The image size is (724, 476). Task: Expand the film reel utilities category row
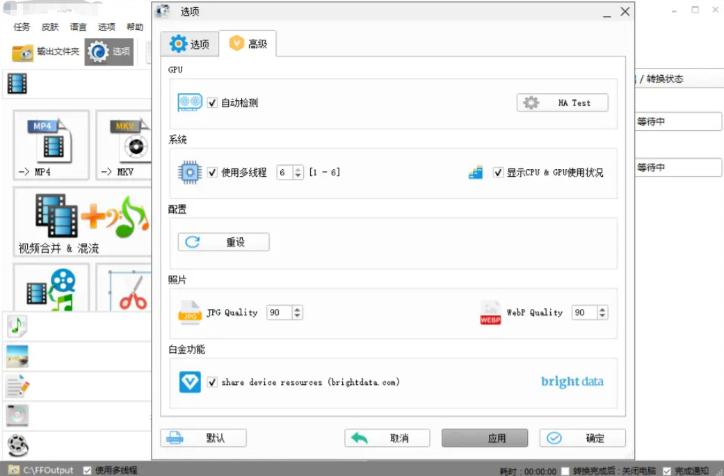[x=77, y=445]
